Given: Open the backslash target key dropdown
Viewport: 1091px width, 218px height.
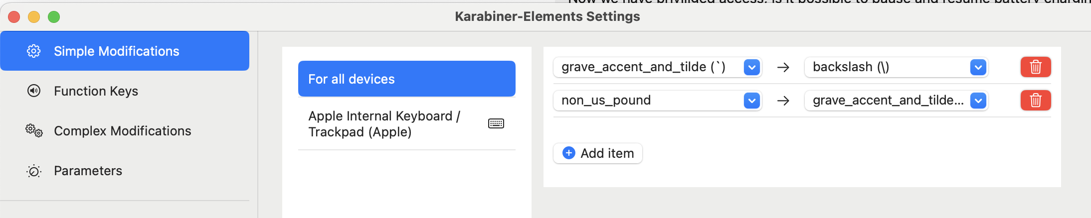Looking at the screenshot, I should [978, 67].
